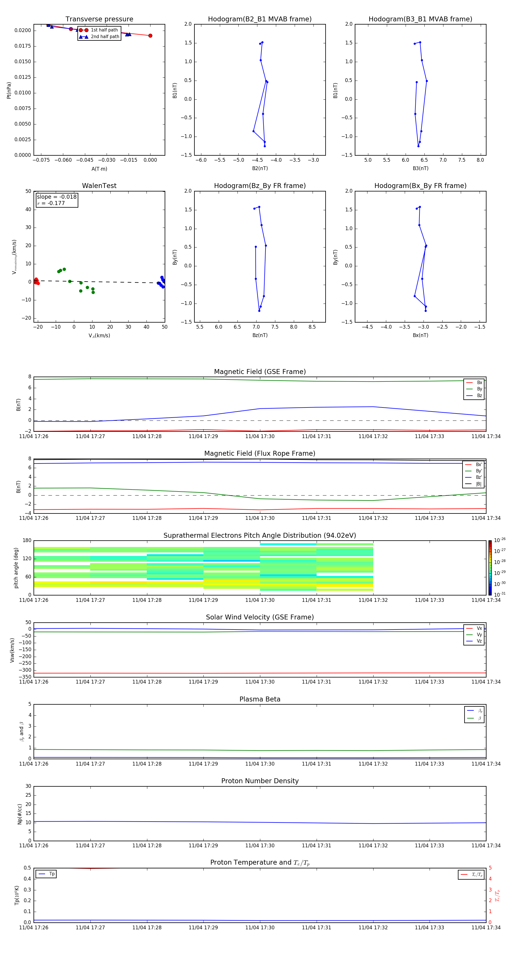520x953 pixels.
Task: Click 'VA(km/s)' x-axis label of WalenTest
Action: 99,336
